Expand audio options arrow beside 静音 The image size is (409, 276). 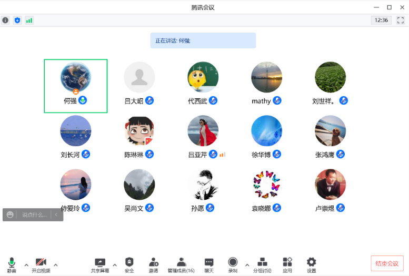[26, 264]
